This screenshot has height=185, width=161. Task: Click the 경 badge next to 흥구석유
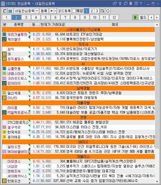point(4,127)
